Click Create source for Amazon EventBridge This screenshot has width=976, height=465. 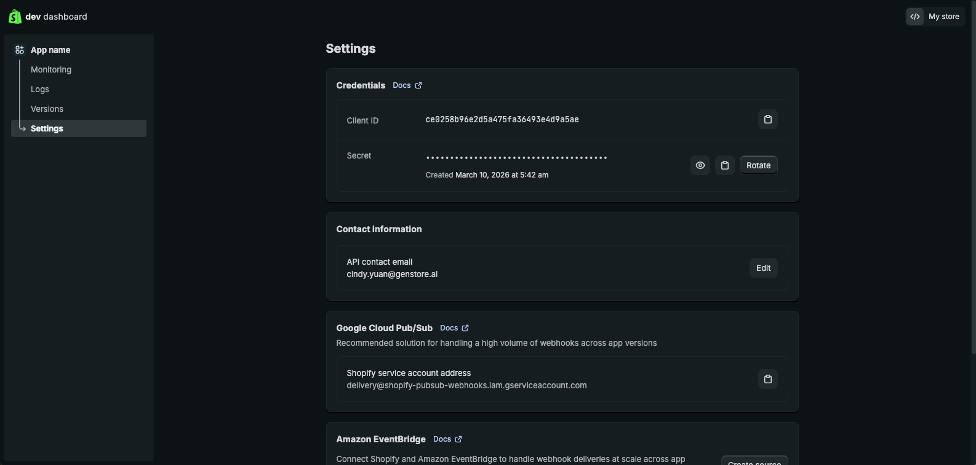[x=754, y=461]
